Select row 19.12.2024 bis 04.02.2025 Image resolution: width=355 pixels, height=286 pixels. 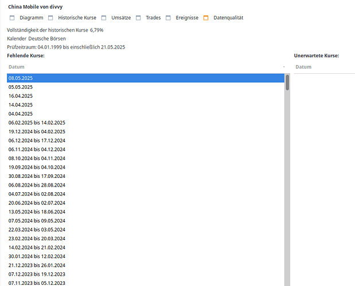click(x=146, y=132)
